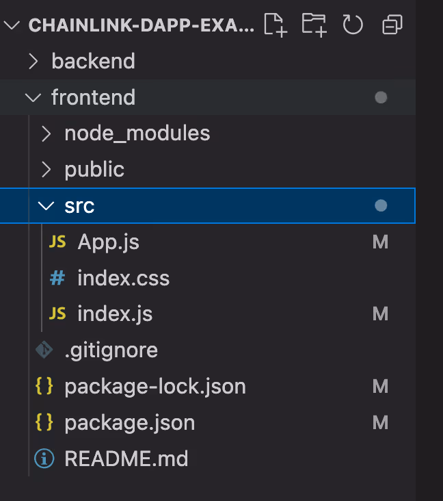Image resolution: width=443 pixels, height=501 pixels.
Task: Open the package.json file
Action: click(x=208, y=422)
